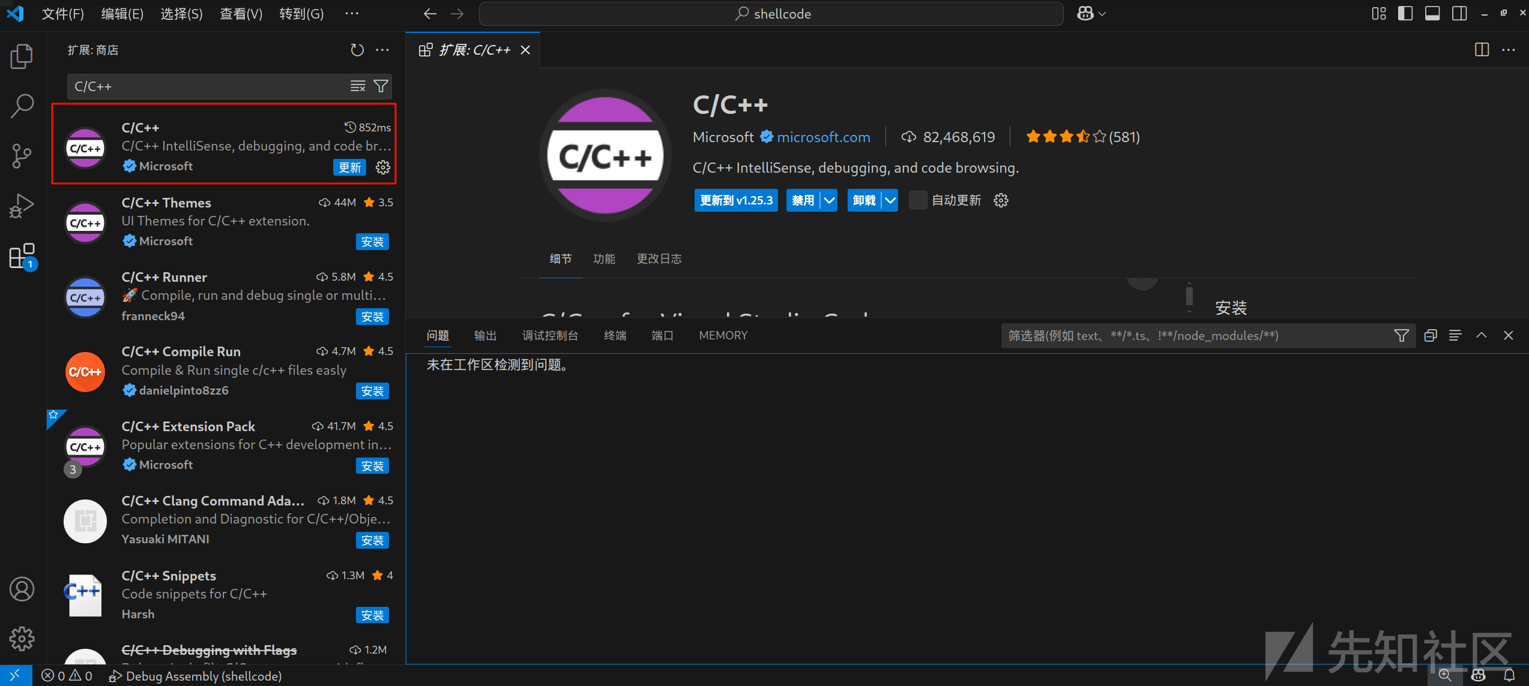Click the 更新 update button on C/C++ entry
This screenshot has width=1529, height=686.
(350, 167)
